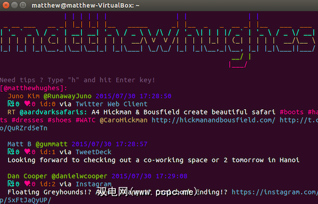This screenshot has width=318, height=204.
Task: Click the [@matthewhughes]: prompt
Action: [x=33, y=88]
